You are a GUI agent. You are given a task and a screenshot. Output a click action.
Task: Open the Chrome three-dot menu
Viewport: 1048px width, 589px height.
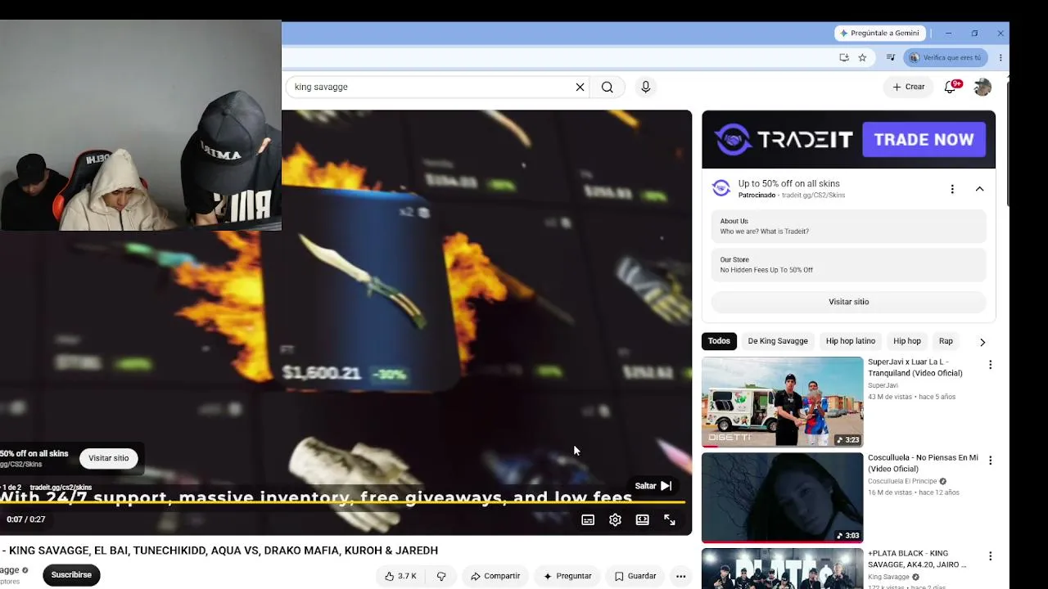tap(1001, 57)
